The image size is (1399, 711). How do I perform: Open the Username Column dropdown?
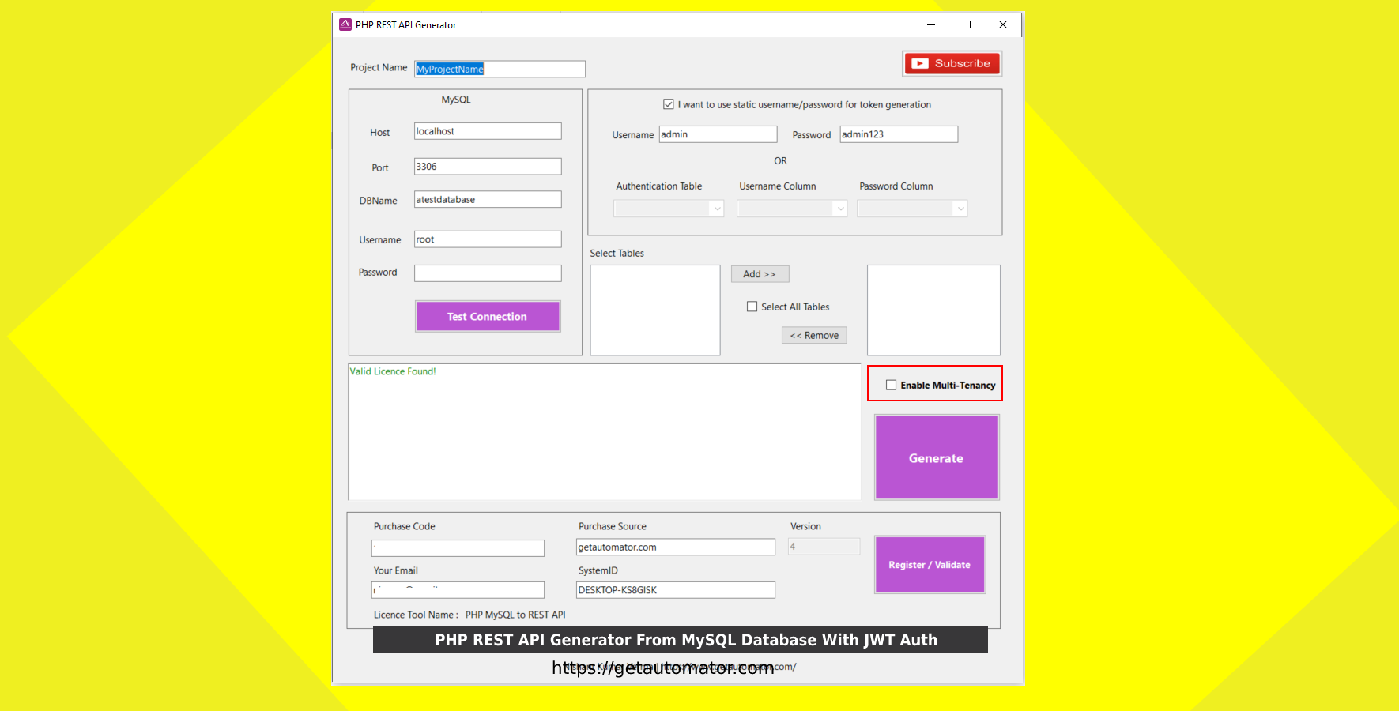[x=792, y=209]
